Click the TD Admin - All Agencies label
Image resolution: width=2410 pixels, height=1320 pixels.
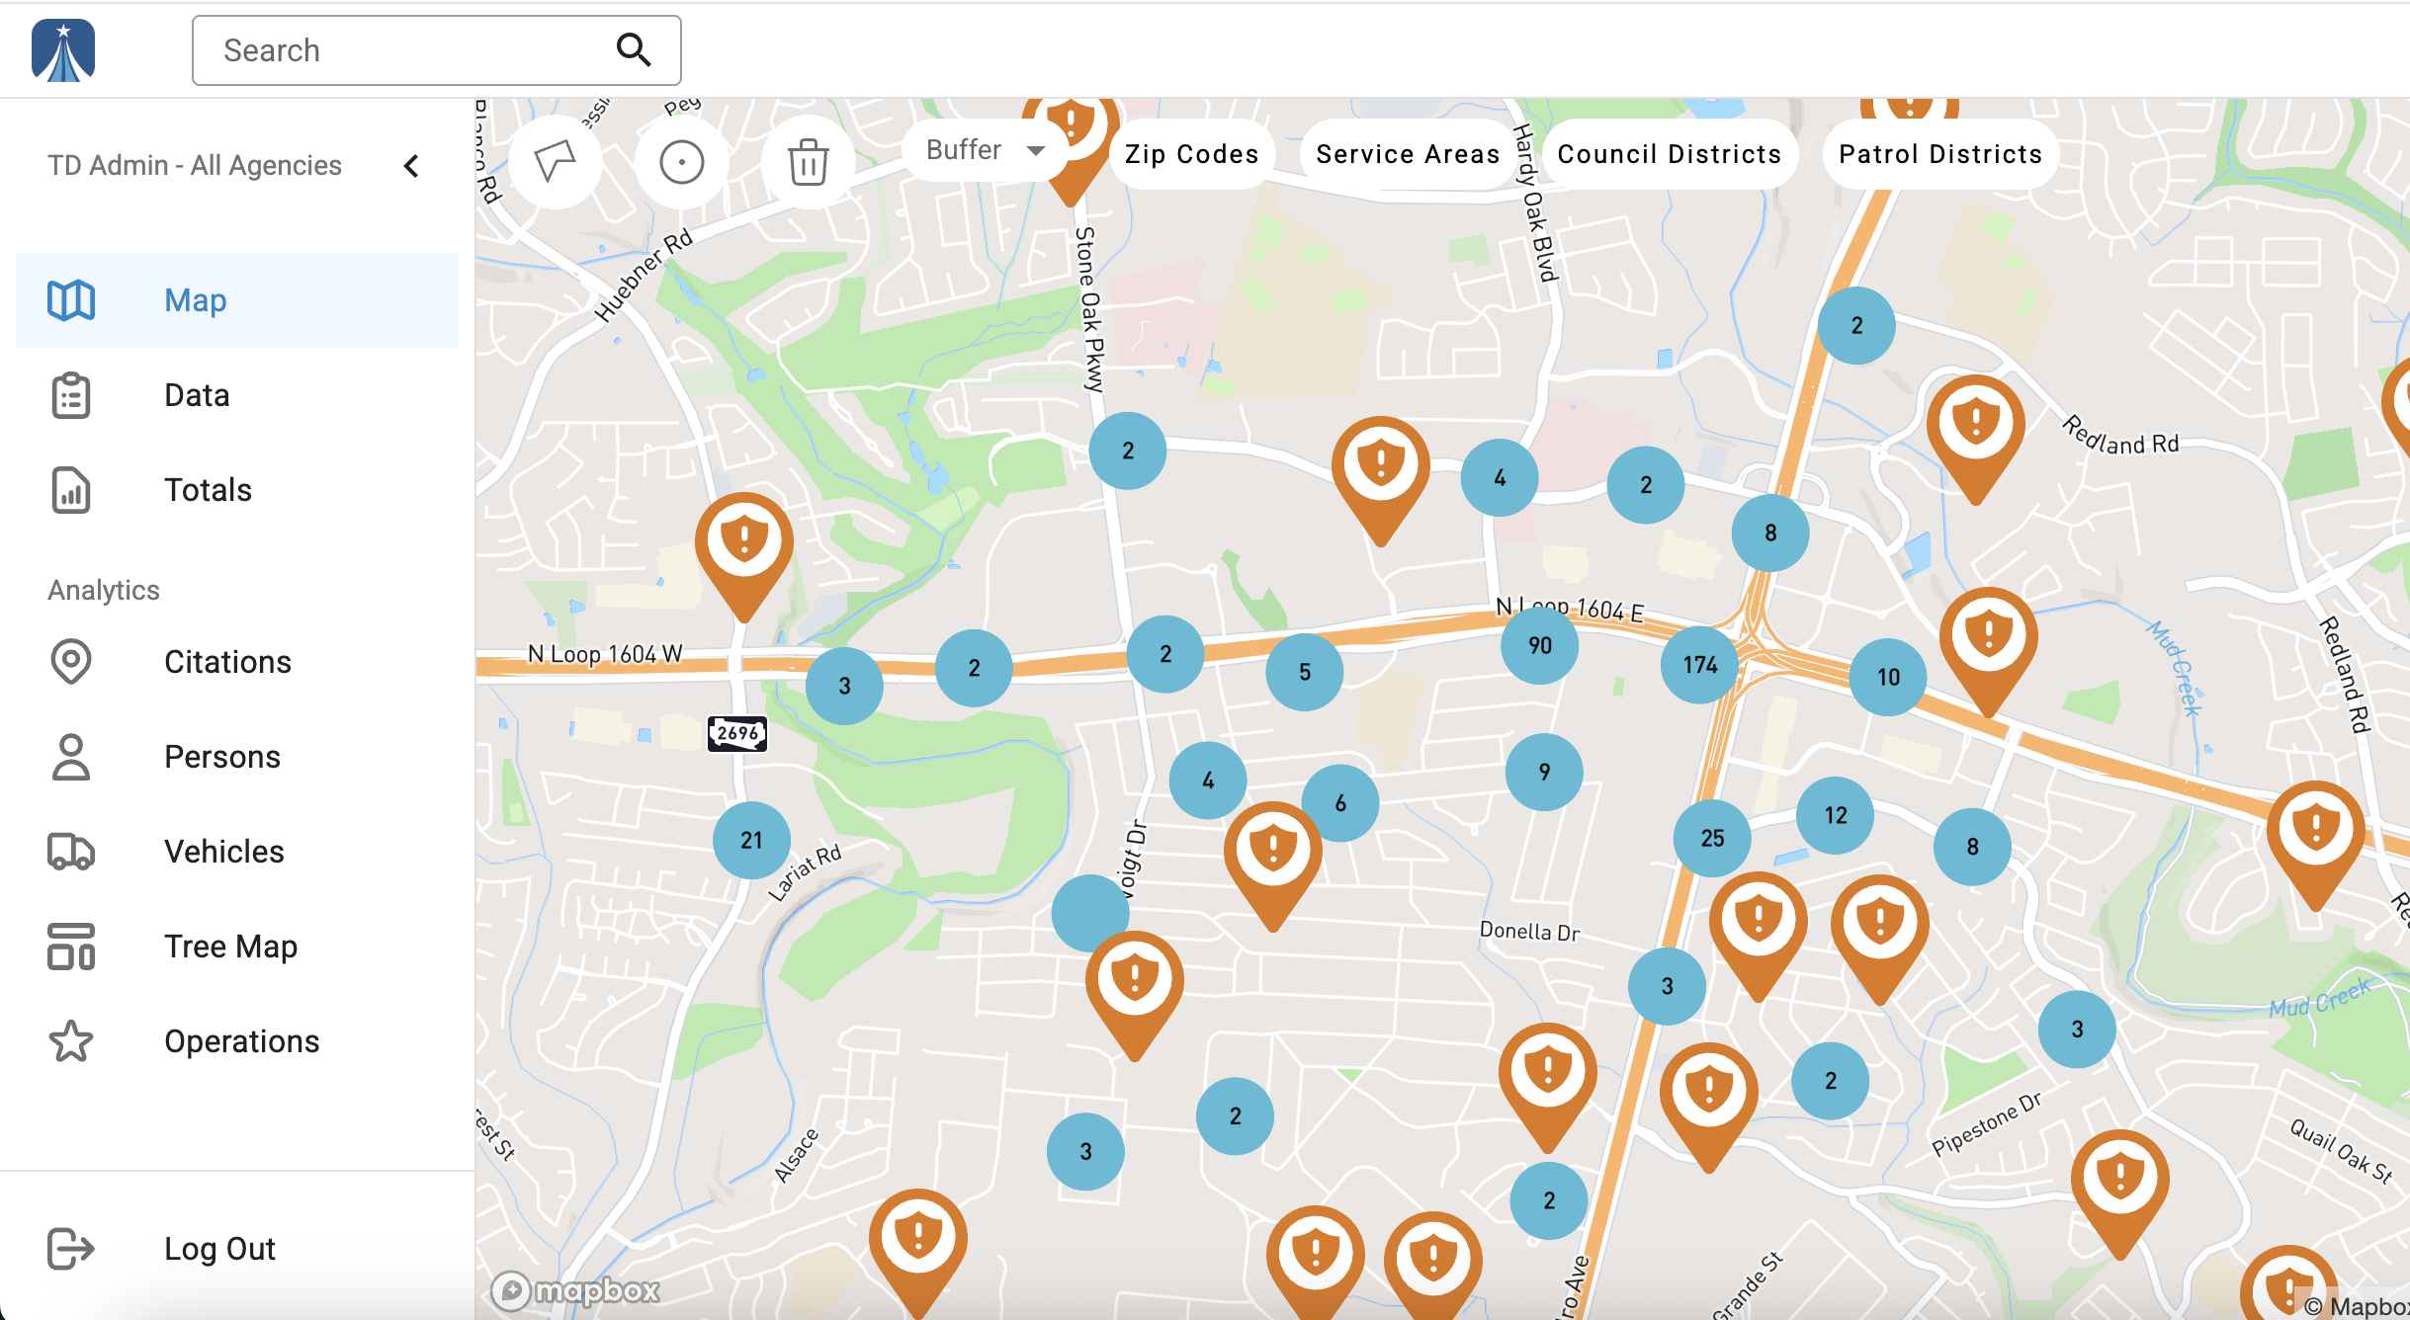click(x=195, y=166)
